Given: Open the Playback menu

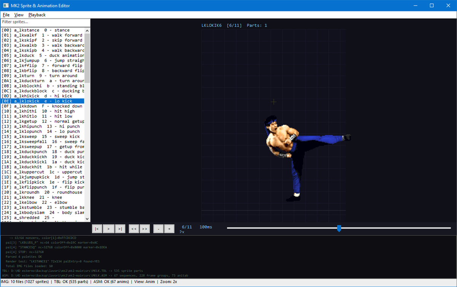Looking at the screenshot, I should 37,15.
